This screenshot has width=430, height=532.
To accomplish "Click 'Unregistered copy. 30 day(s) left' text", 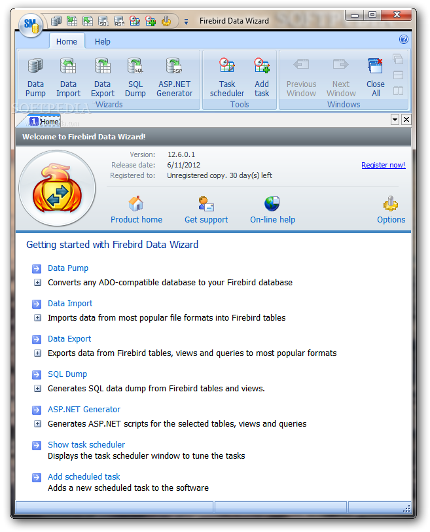I will pyautogui.click(x=219, y=175).
